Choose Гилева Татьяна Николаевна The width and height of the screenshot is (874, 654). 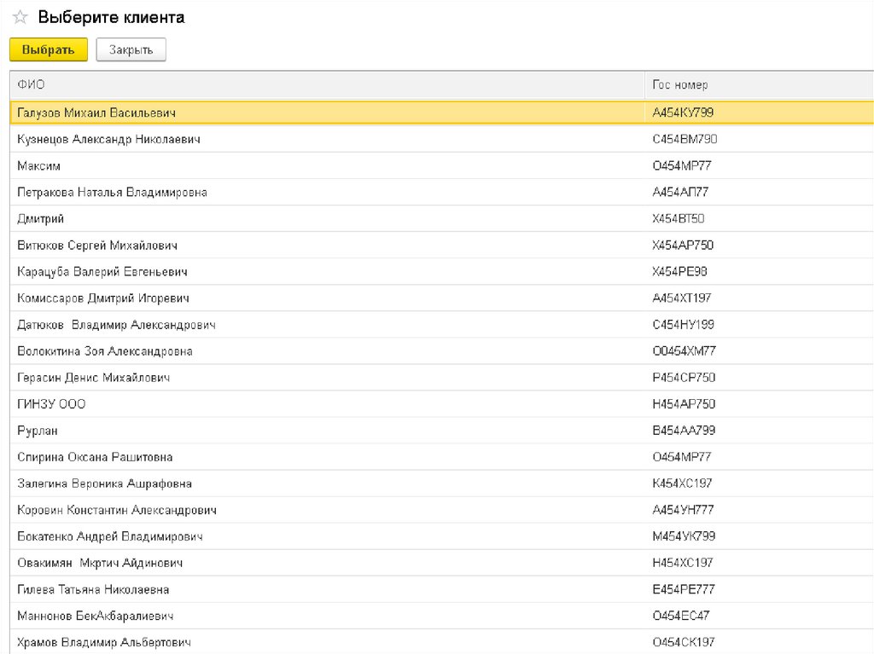[x=93, y=589]
